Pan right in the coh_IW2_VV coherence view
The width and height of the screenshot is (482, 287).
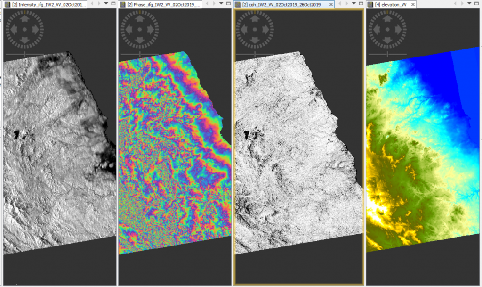(265, 30)
